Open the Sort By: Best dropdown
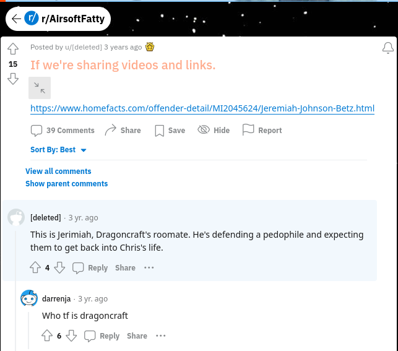This screenshot has height=351, width=398. click(x=58, y=150)
